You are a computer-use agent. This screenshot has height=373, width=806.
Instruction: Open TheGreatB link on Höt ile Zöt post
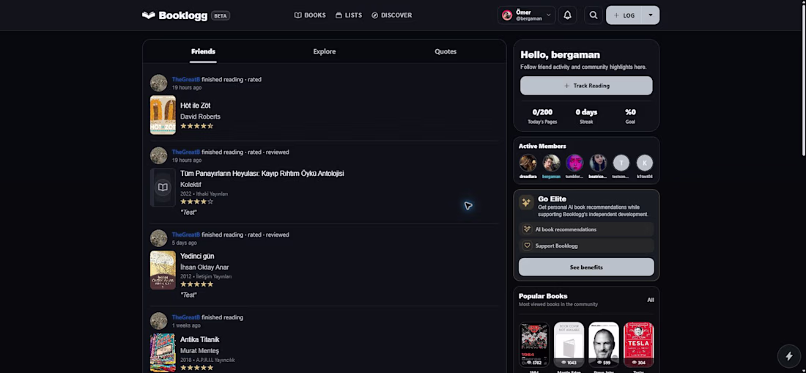coord(185,80)
